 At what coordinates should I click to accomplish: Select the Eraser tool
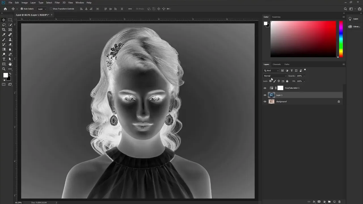10,44
